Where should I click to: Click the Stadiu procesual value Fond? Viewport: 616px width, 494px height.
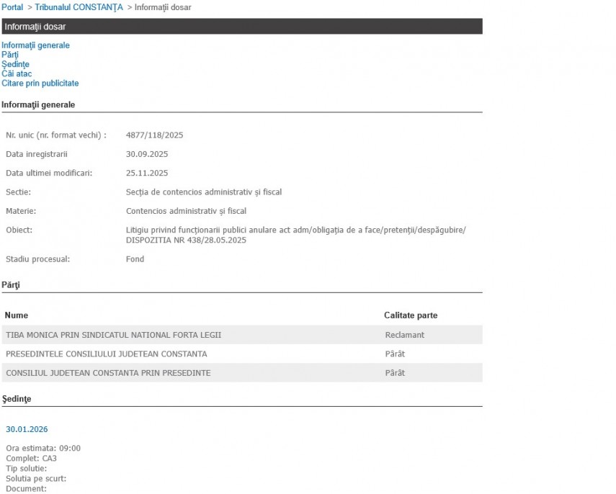click(x=135, y=259)
